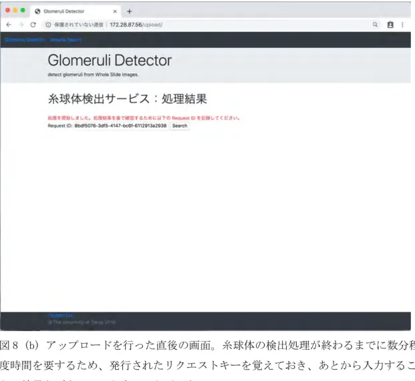This screenshot has width=415, height=381.
Task: Click the yellow minimize window button
Action: pyautogui.click(x=15, y=10)
